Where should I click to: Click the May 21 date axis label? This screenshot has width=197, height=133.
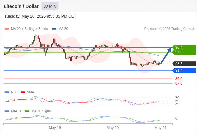pos(161,128)
